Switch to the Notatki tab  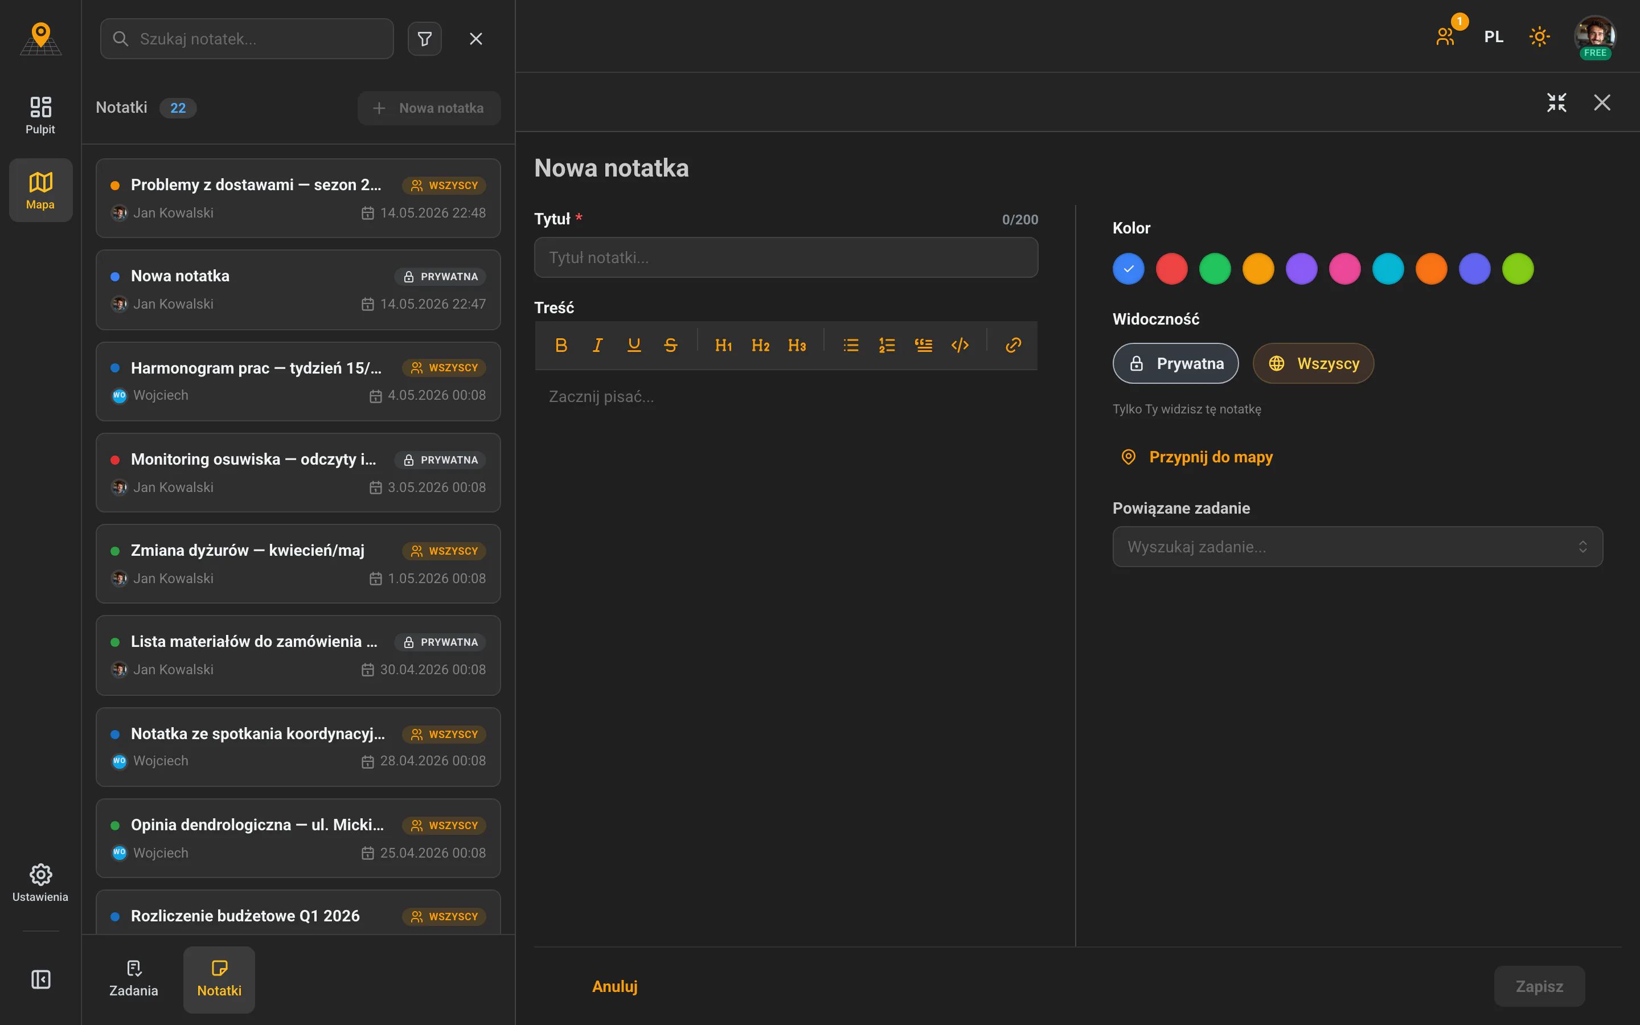coord(219,979)
